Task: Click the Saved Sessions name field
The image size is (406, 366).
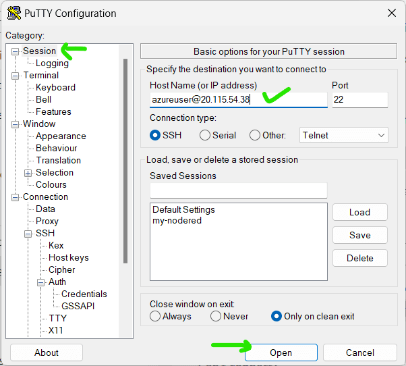Action: pos(239,190)
